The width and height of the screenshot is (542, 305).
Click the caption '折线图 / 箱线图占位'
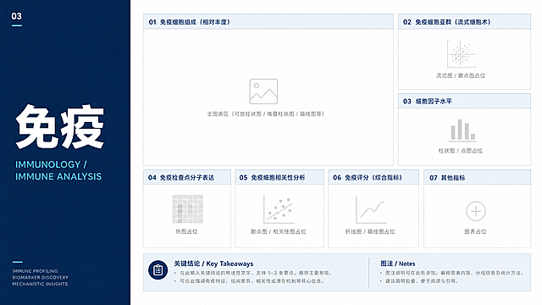tap(370, 231)
